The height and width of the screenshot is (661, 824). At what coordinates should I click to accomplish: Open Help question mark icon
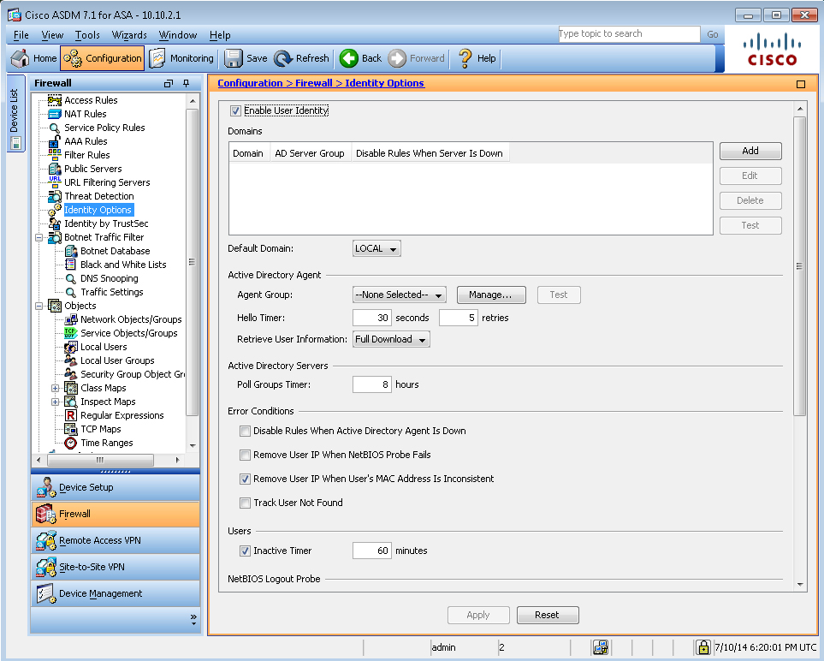point(465,58)
